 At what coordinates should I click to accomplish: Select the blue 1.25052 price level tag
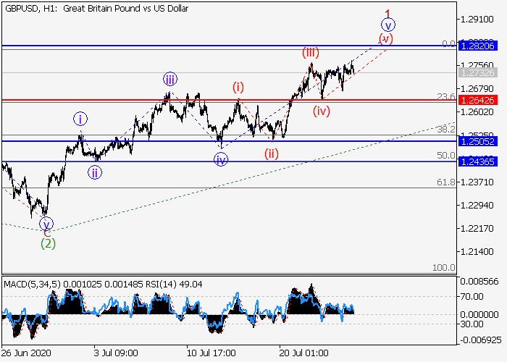click(480, 141)
